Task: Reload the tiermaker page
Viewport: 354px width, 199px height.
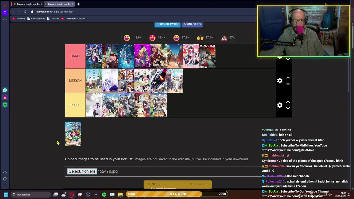Action: click(x=25, y=12)
